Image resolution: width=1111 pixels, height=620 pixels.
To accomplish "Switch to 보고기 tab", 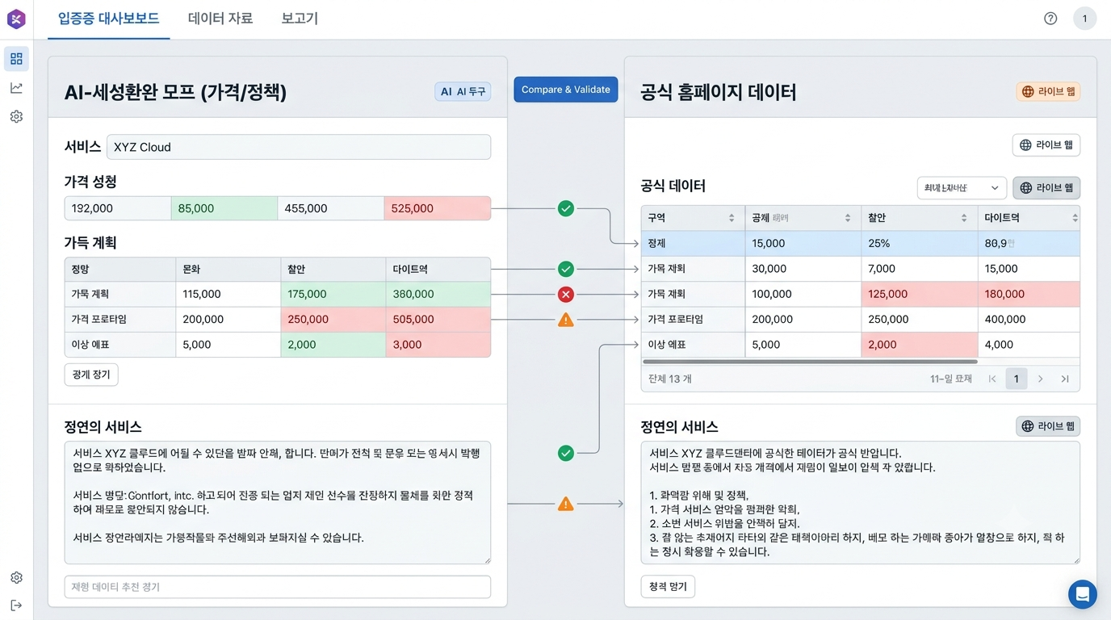I will point(300,19).
